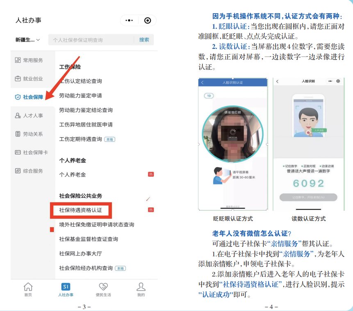Open 劳动能力鉴定结论查询
The height and width of the screenshot is (311, 353).
coord(86,110)
